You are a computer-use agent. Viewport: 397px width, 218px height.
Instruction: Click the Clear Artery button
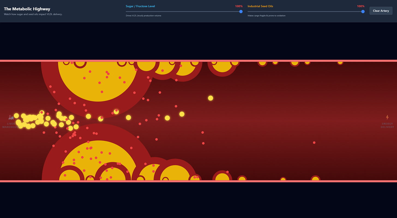click(381, 11)
